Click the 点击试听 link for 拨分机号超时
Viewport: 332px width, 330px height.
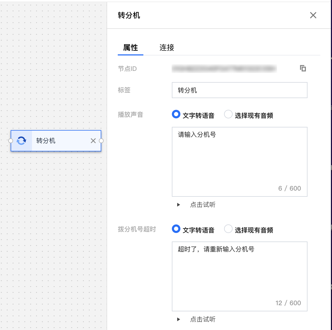(203, 319)
